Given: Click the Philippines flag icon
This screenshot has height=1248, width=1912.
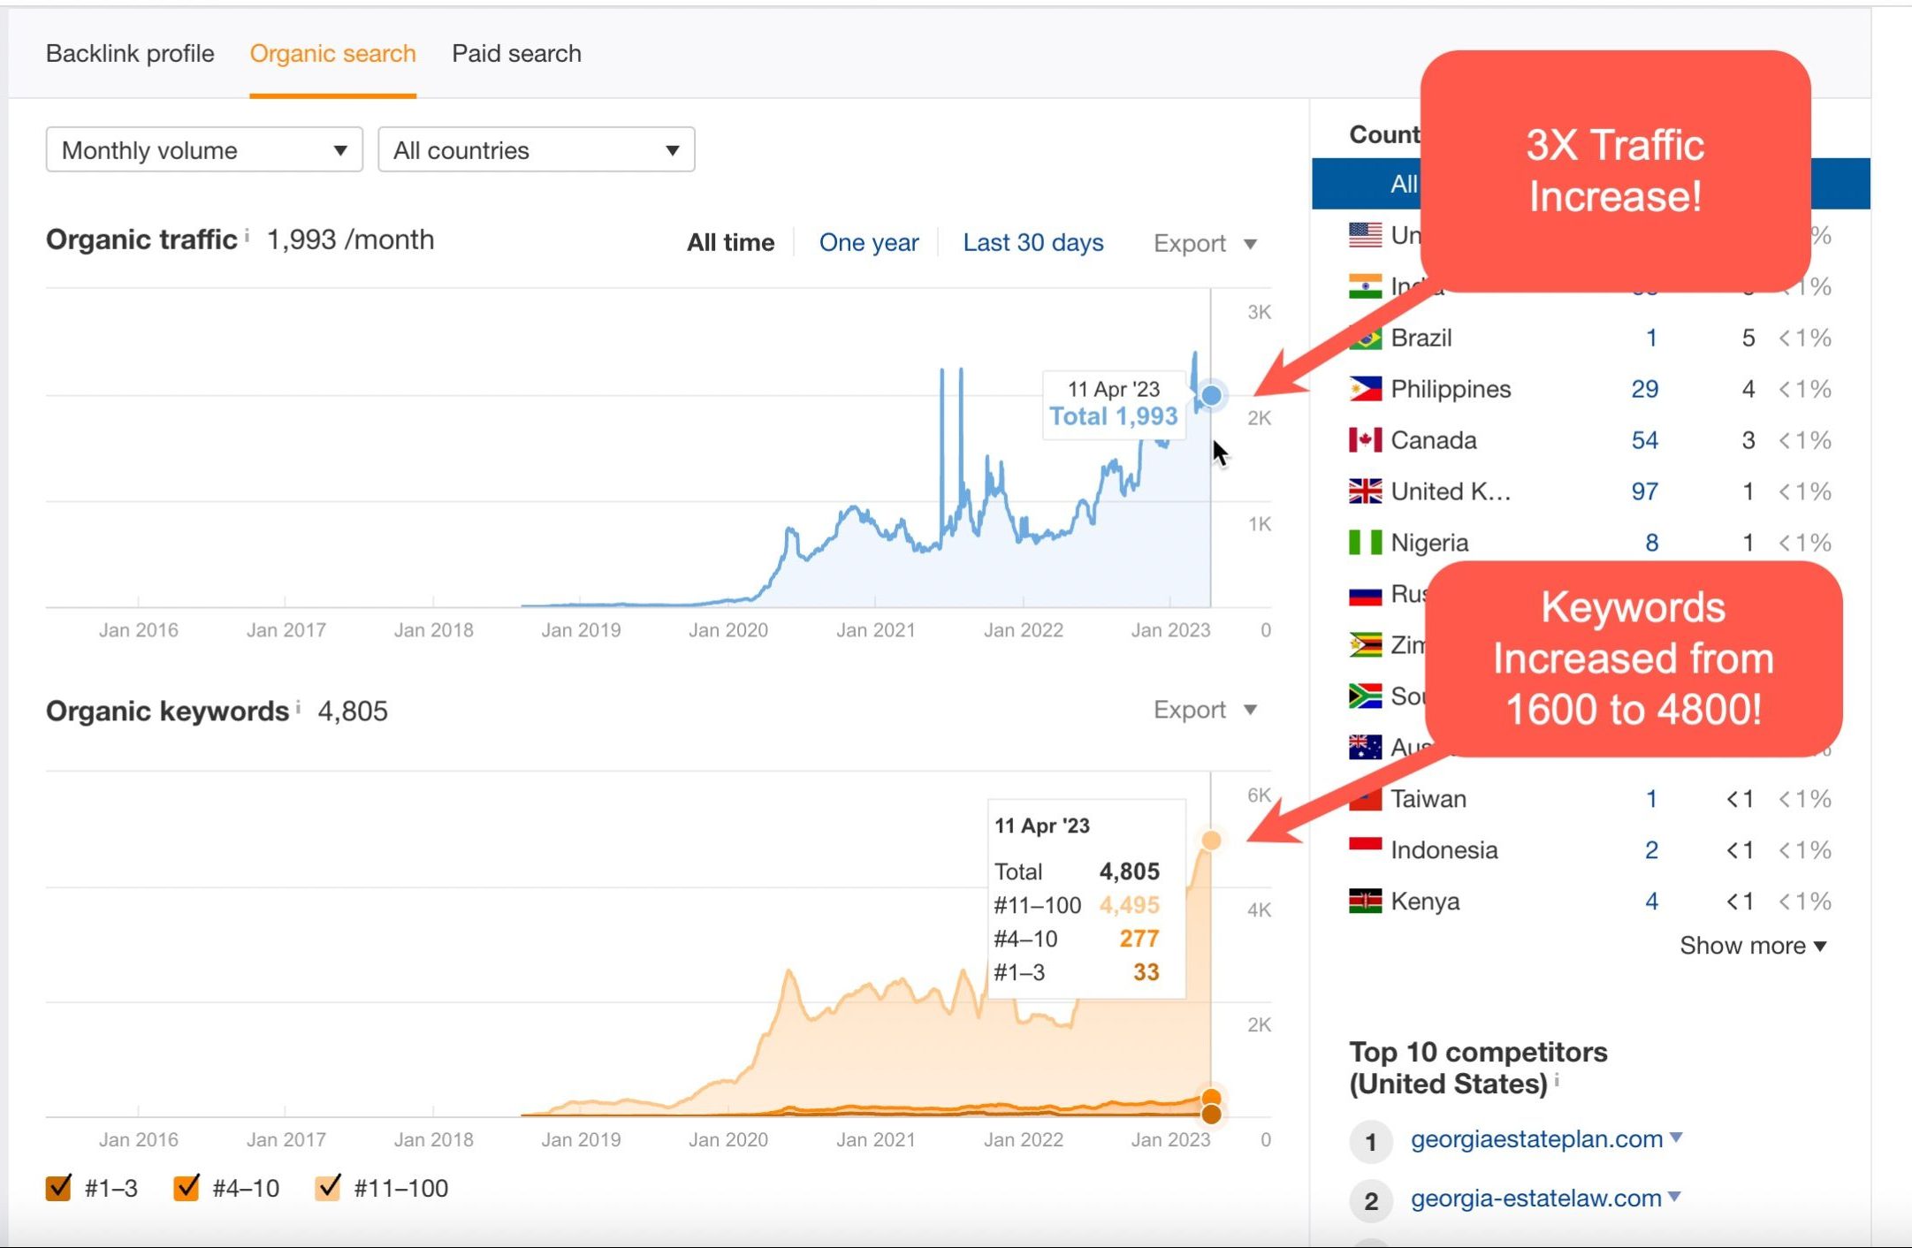Looking at the screenshot, I should (1366, 388).
